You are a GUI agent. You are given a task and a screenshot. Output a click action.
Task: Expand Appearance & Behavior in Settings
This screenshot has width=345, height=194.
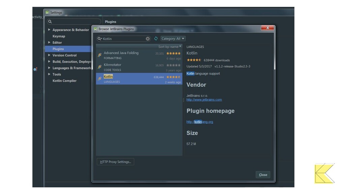click(49, 30)
